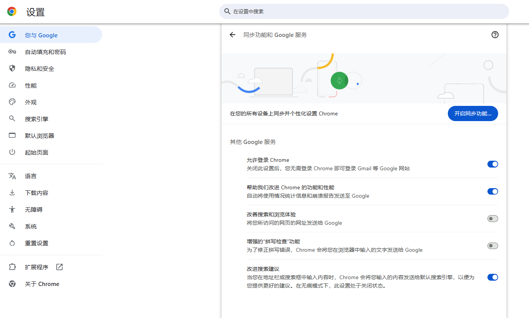Click the 开启同步功能... button
The width and height of the screenshot is (529, 318).
point(473,113)
